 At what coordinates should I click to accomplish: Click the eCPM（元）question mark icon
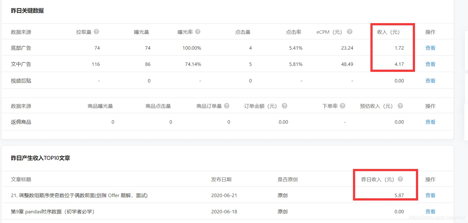(350, 31)
